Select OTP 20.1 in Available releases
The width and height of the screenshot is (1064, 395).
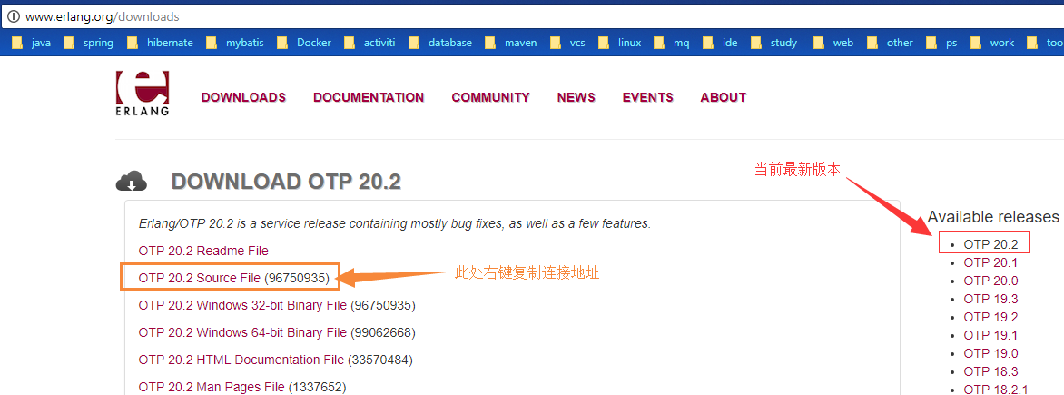990,262
